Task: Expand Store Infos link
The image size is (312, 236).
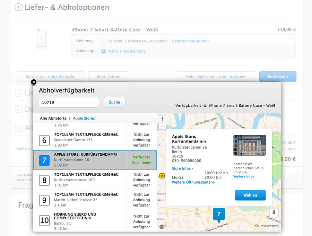Action: 182,168
